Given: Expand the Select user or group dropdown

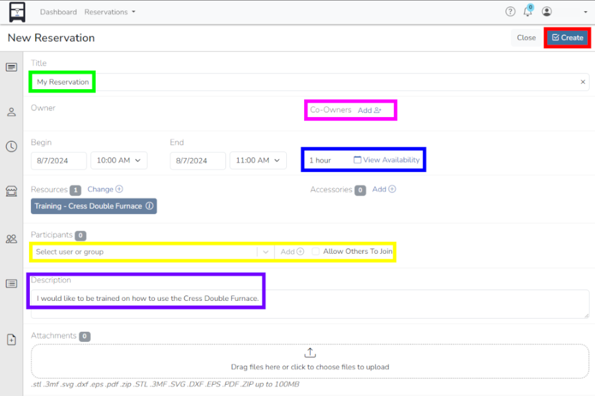Looking at the screenshot, I should pyautogui.click(x=266, y=252).
